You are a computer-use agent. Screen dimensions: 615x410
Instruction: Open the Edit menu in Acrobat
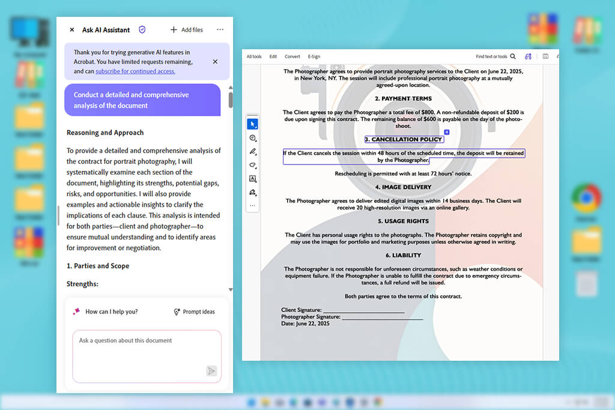coord(273,56)
